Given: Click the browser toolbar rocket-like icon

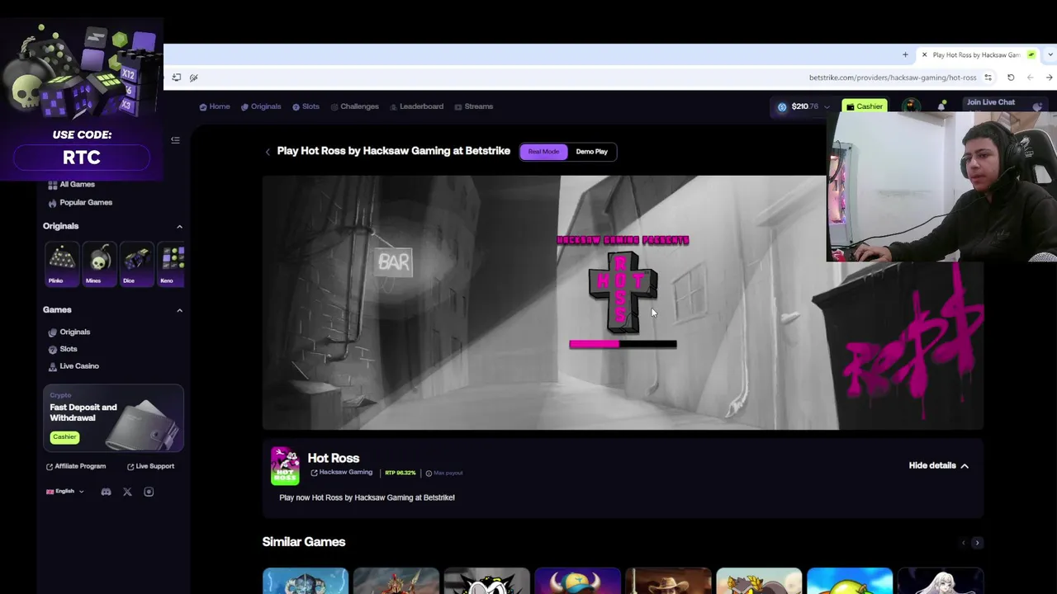Looking at the screenshot, I should coord(194,78).
